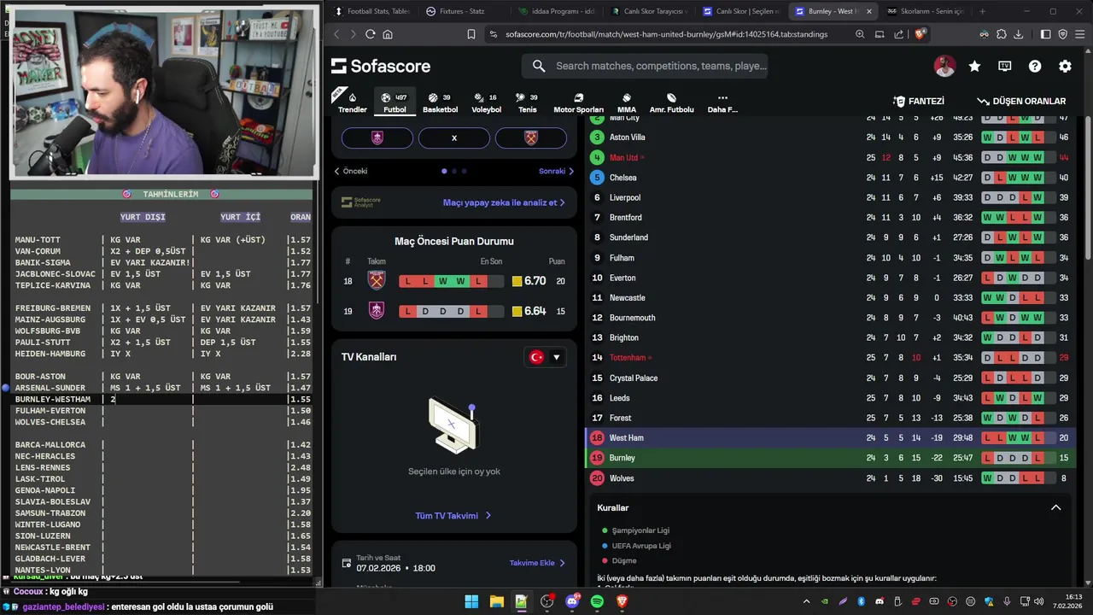Open Motor Sporları category
This screenshot has width=1093, height=615.
(578, 102)
